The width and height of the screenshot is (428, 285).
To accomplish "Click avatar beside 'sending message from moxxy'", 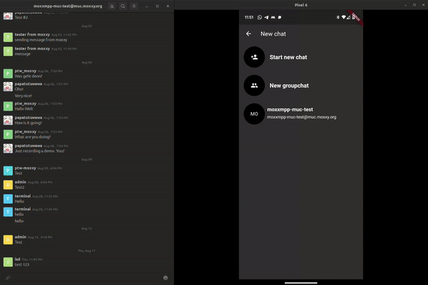I will point(8,37).
